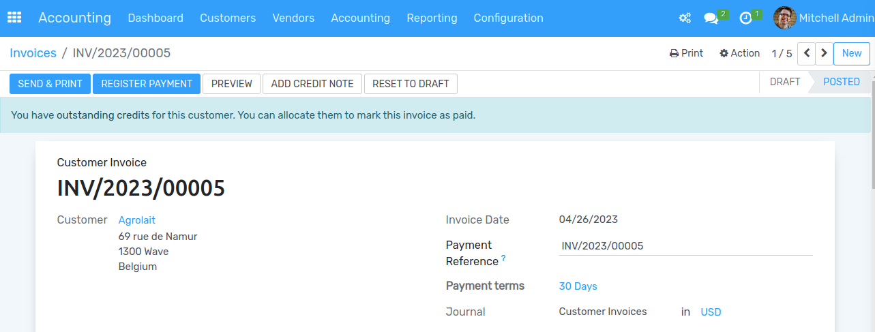875x332 pixels.
Task: Click SEND & PRINT button
Action: (x=50, y=84)
